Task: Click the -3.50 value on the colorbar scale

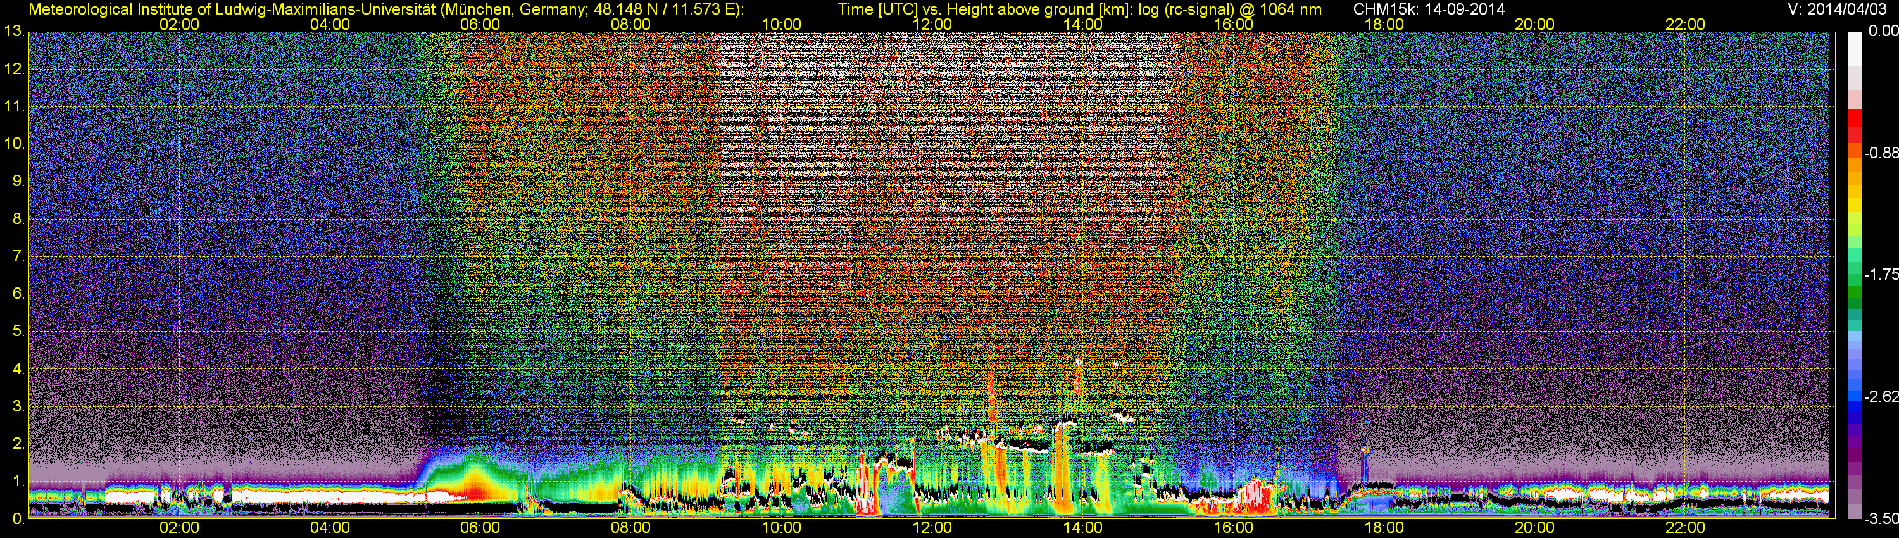Action: click(x=1881, y=520)
